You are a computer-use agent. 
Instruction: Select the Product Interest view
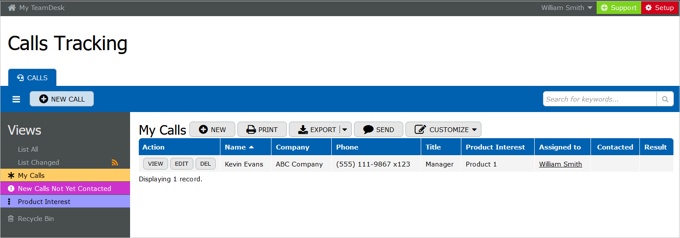point(44,201)
